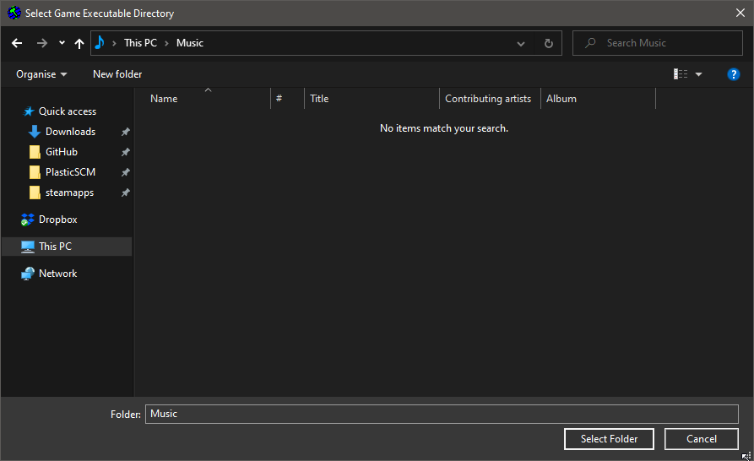Screen dimensions: 754x461
Task: Select Music in the address breadcrumb
Action: click(x=190, y=43)
